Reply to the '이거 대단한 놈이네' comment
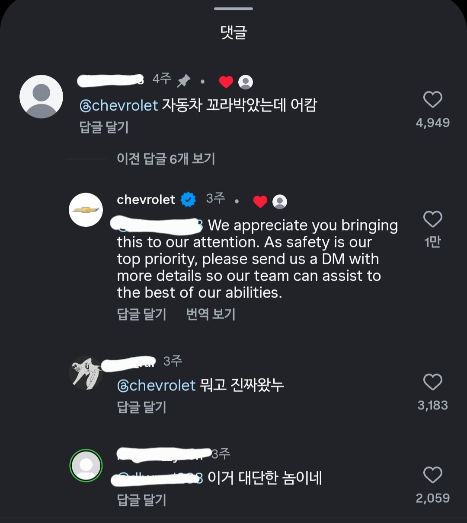Screen dimensions: 467x523 point(141,500)
